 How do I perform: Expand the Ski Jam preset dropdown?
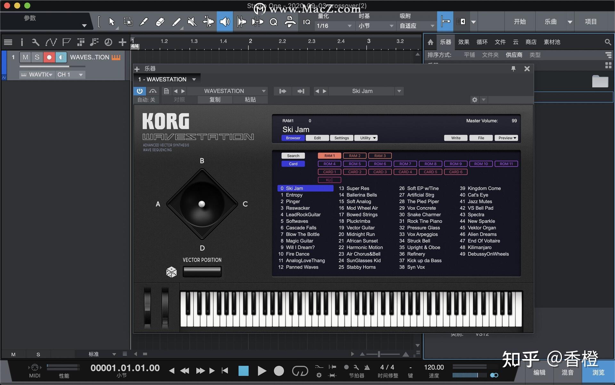(399, 91)
